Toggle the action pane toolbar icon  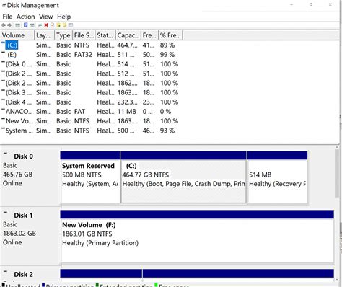point(32,25)
